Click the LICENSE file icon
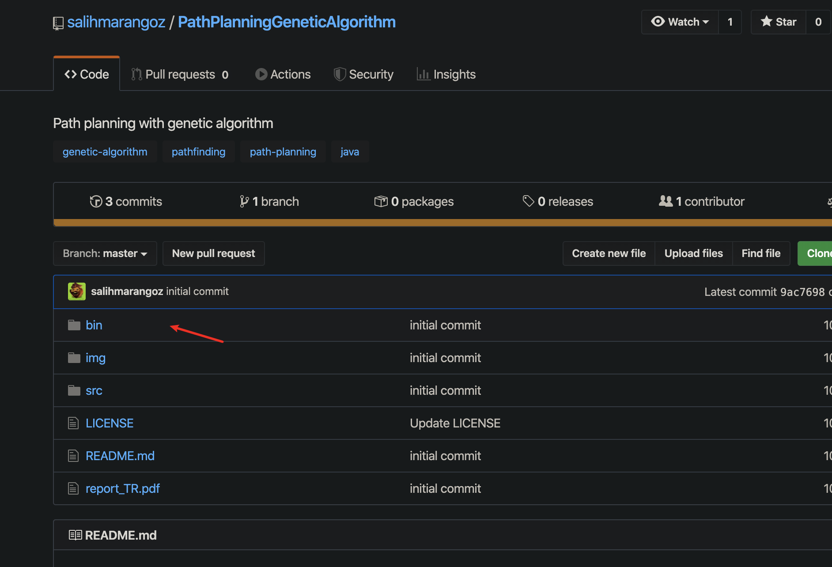 coord(73,423)
